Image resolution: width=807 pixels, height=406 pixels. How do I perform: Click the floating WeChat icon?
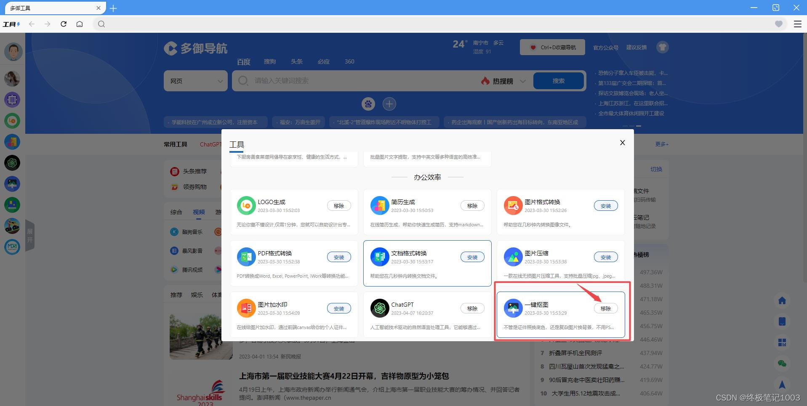point(782,364)
